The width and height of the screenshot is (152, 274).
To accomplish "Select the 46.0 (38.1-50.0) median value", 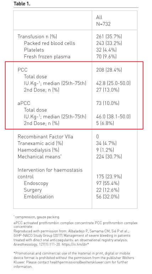I will [x=113, y=117].
